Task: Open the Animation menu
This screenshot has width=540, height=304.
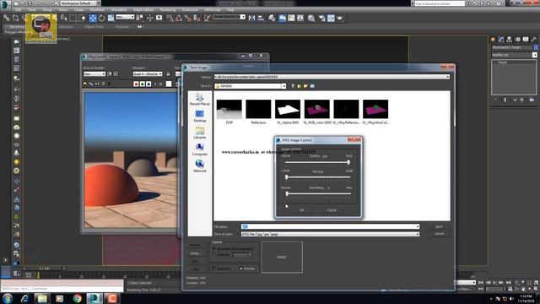Action: tap(119, 10)
